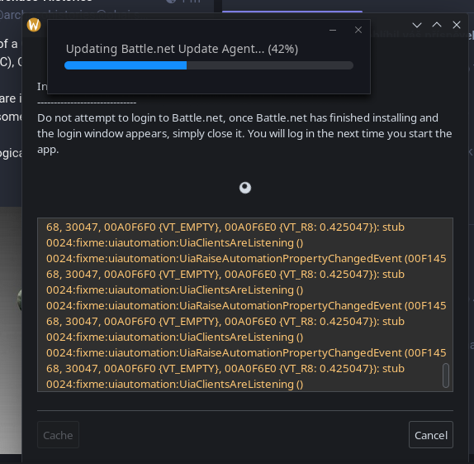Click the first log line '68, 30047, 00A0F6F0'
Viewport: 474px width, 464px height.
[225, 227]
